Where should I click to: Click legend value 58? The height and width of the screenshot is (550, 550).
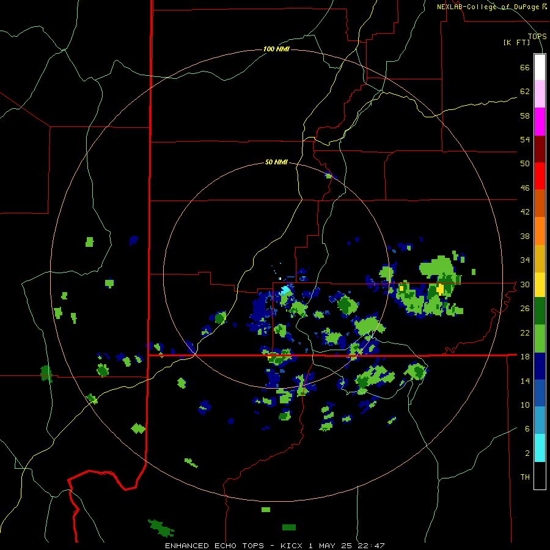pyautogui.click(x=525, y=116)
